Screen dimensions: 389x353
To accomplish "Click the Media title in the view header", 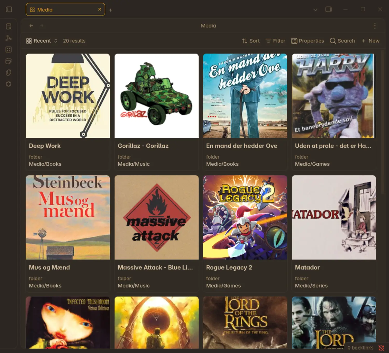I will click(208, 25).
